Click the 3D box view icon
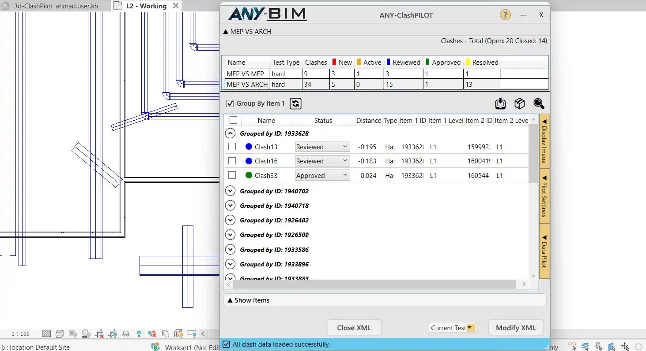This screenshot has width=646, height=351. click(x=520, y=103)
